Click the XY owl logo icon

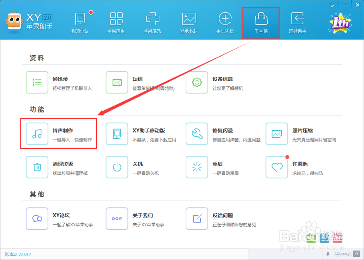point(15,21)
